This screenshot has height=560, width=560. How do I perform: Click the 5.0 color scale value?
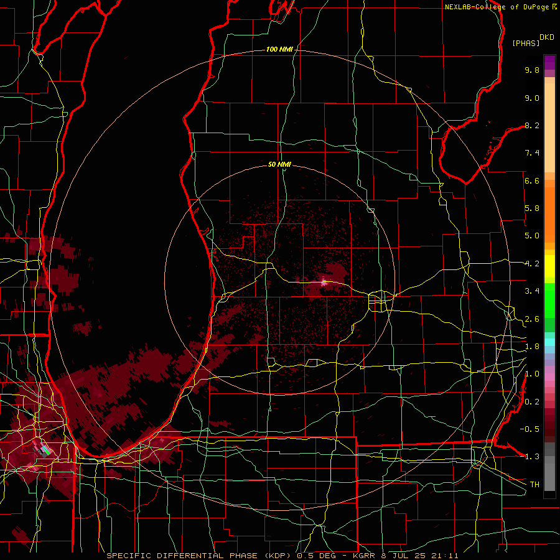(x=532, y=236)
